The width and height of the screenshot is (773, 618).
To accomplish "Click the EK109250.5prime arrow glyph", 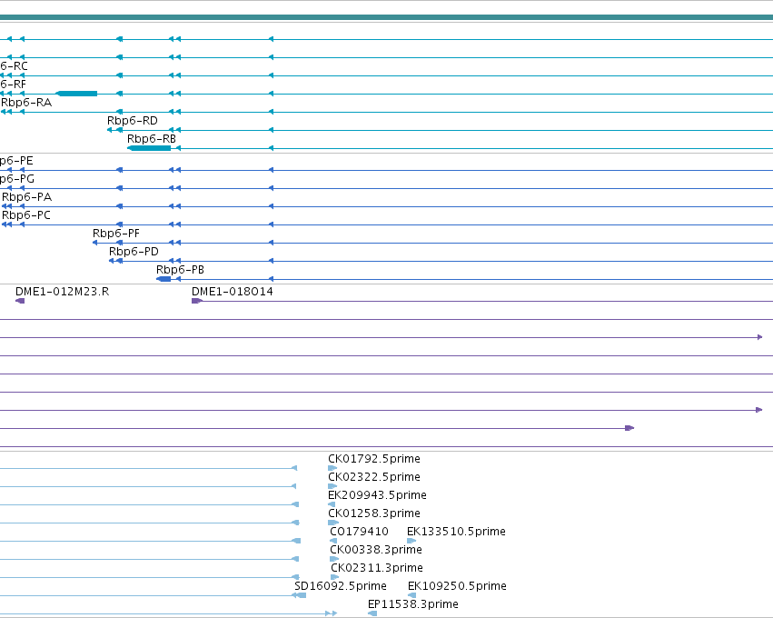I will (x=411, y=596).
